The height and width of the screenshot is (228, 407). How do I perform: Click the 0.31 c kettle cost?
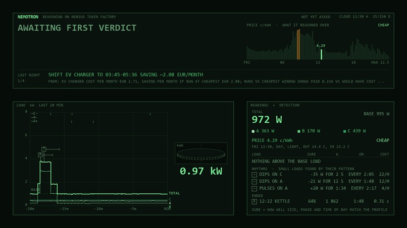381,201
